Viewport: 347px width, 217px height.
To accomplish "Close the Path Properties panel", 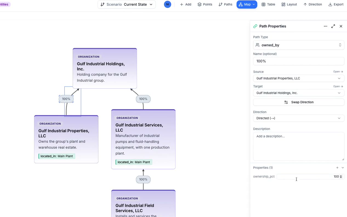I will click(341, 26).
